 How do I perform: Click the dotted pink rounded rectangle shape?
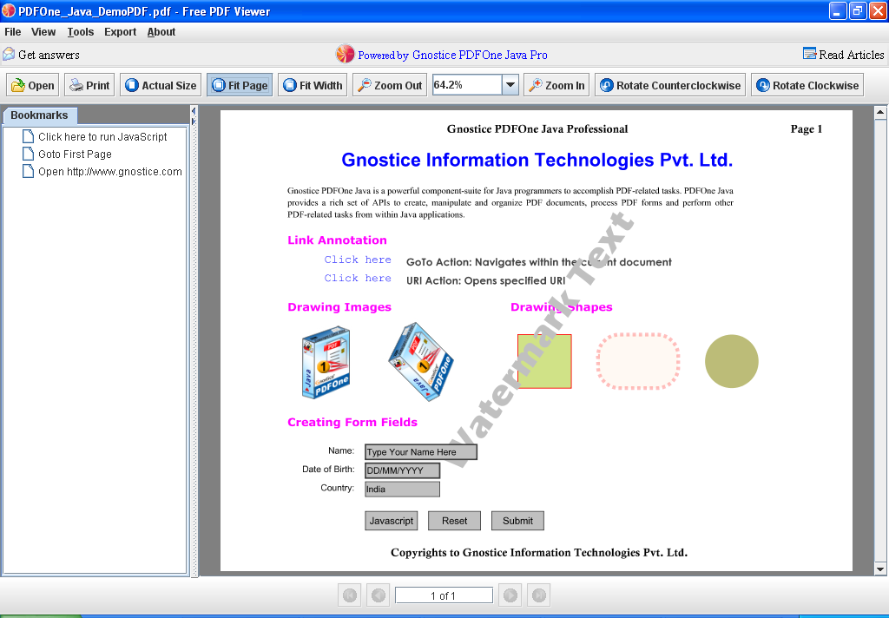(x=638, y=361)
